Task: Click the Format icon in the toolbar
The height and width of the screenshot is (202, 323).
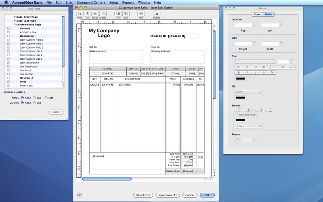Action: click(x=157, y=14)
